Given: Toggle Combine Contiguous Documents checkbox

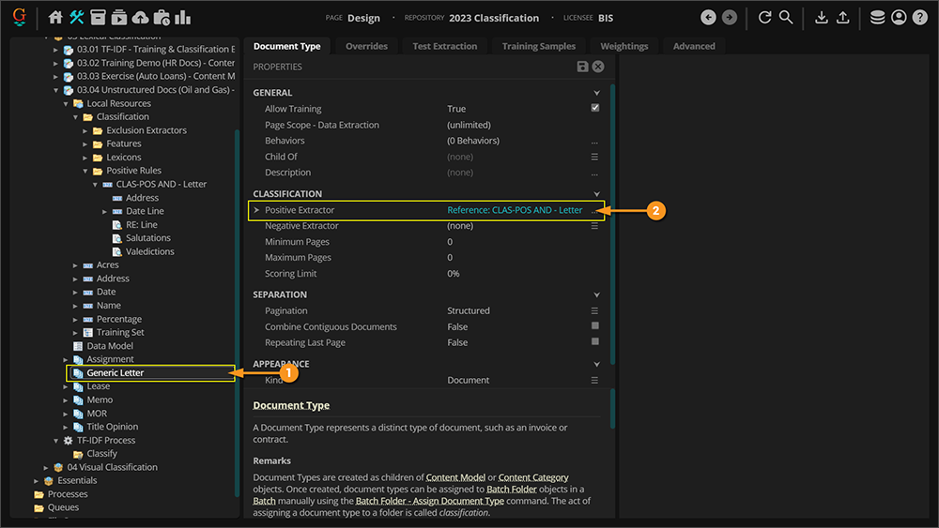Looking at the screenshot, I should click(x=594, y=326).
